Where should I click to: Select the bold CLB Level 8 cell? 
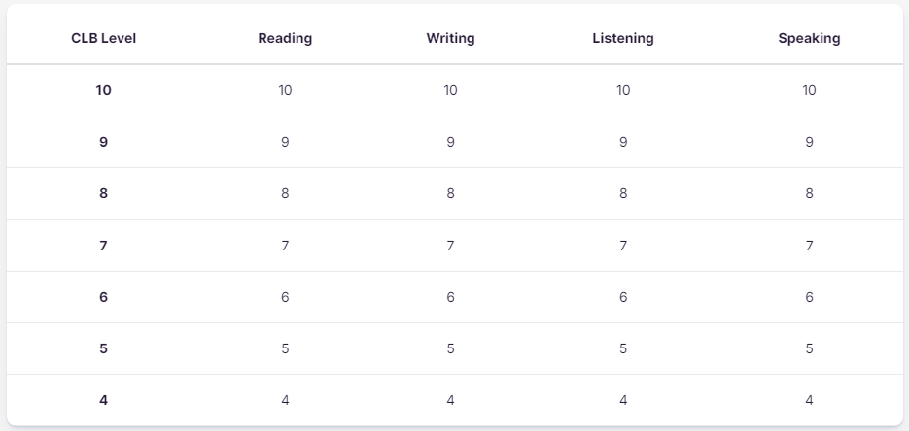pyautogui.click(x=103, y=193)
